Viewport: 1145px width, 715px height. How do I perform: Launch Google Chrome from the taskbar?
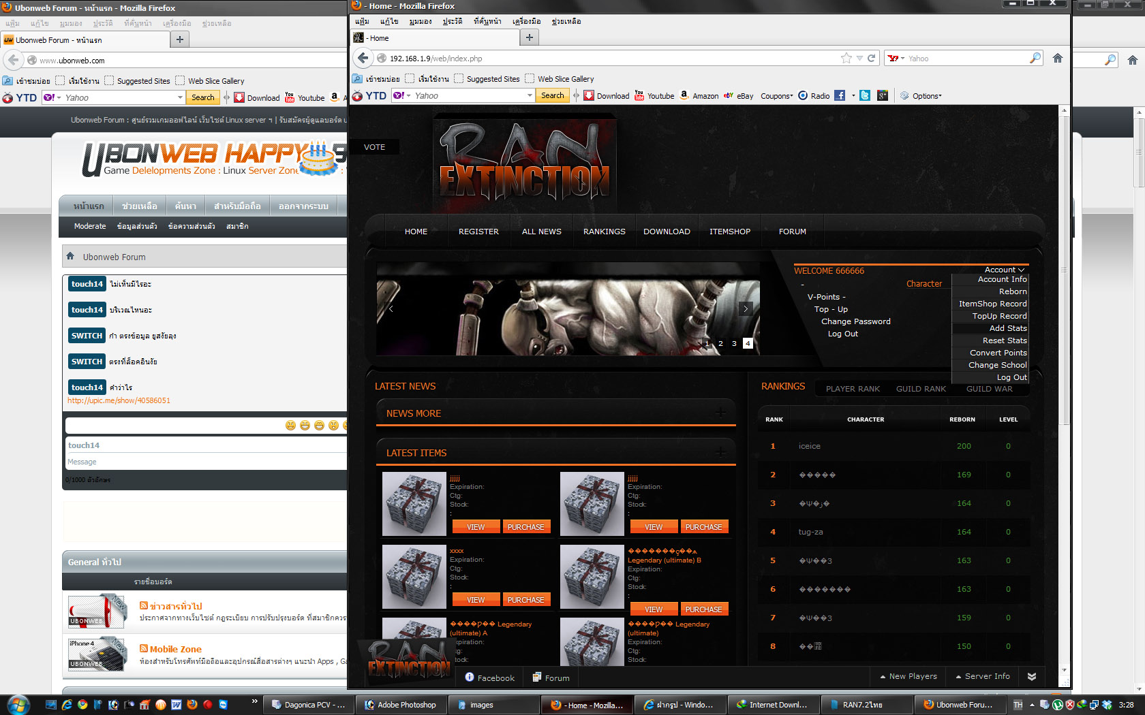(82, 705)
